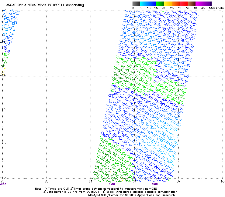Click the '0' label under the color bar
225x197 pixels.
pyautogui.click(x=133, y=8)
